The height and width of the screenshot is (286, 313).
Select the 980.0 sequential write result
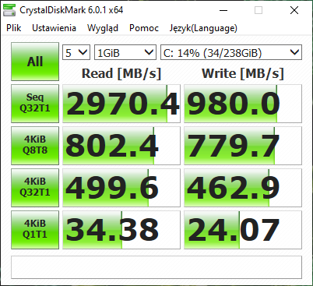click(x=243, y=104)
